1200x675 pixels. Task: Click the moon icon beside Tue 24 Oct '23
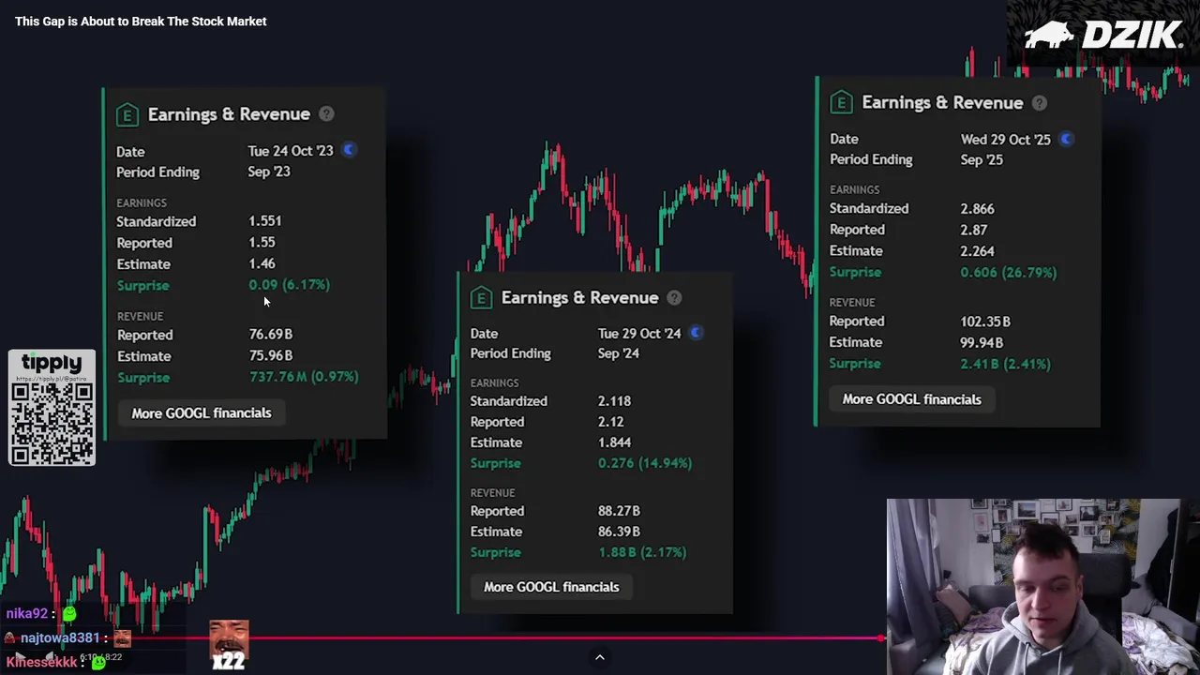click(x=349, y=150)
